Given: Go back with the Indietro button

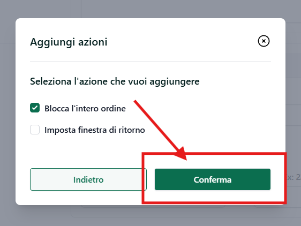Looking at the screenshot, I should tap(88, 179).
